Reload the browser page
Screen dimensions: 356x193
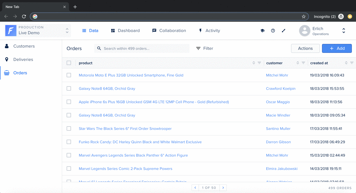tap(24, 16)
